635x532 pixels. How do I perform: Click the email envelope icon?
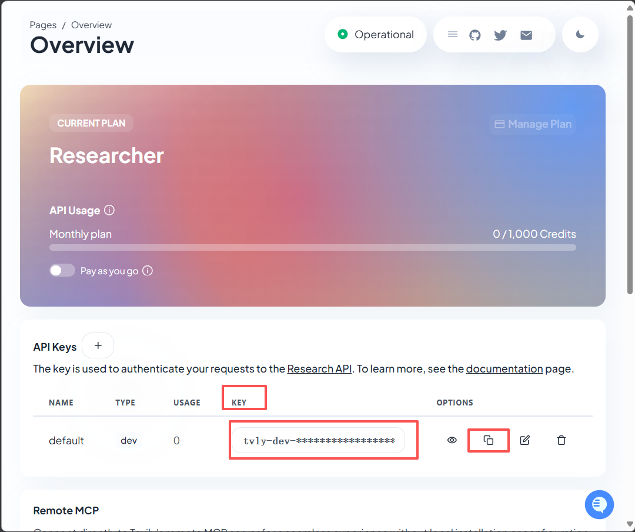526,35
